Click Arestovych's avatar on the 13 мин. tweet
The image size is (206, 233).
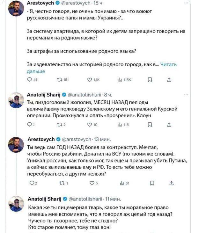coord(16,145)
